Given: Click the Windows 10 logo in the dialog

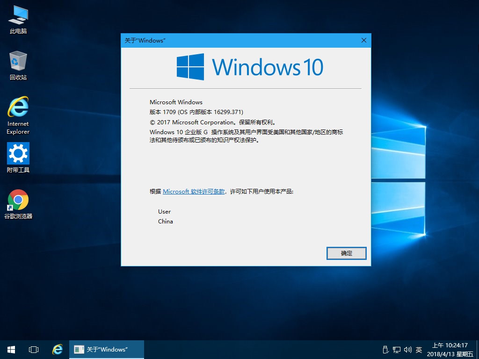Looking at the screenshot, I should pyautogui.click(x=250, y=67).
